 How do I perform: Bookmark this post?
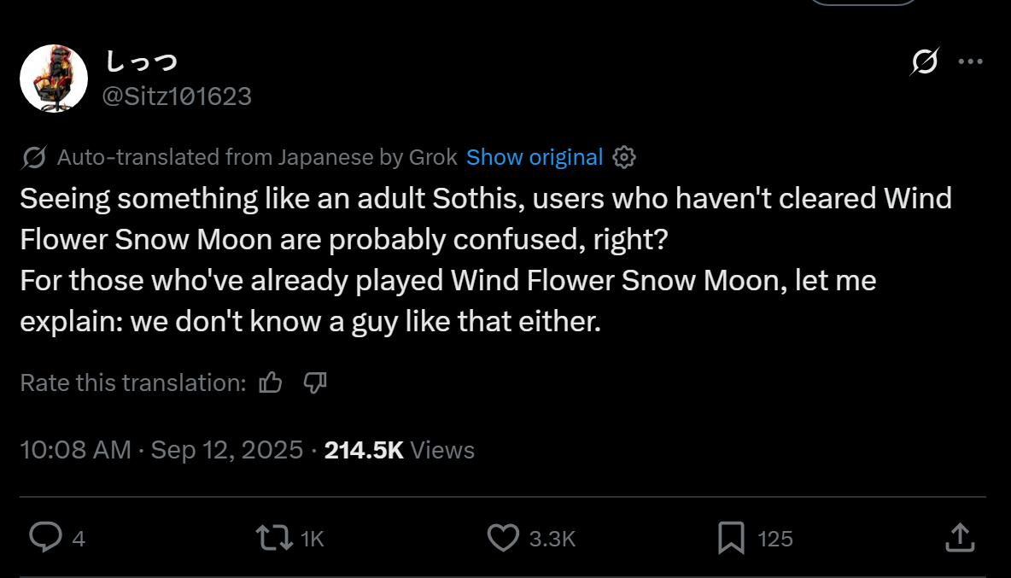click(x=731, y=538)
